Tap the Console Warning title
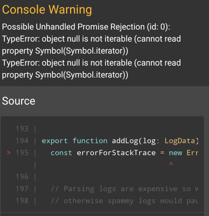The image size is (209, 216). point(47,10)
